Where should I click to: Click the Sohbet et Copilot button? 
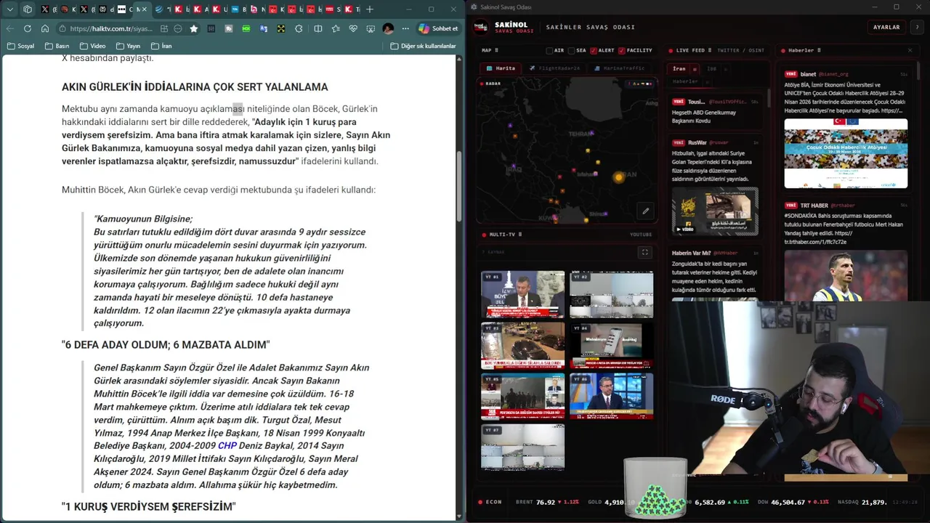438,28
